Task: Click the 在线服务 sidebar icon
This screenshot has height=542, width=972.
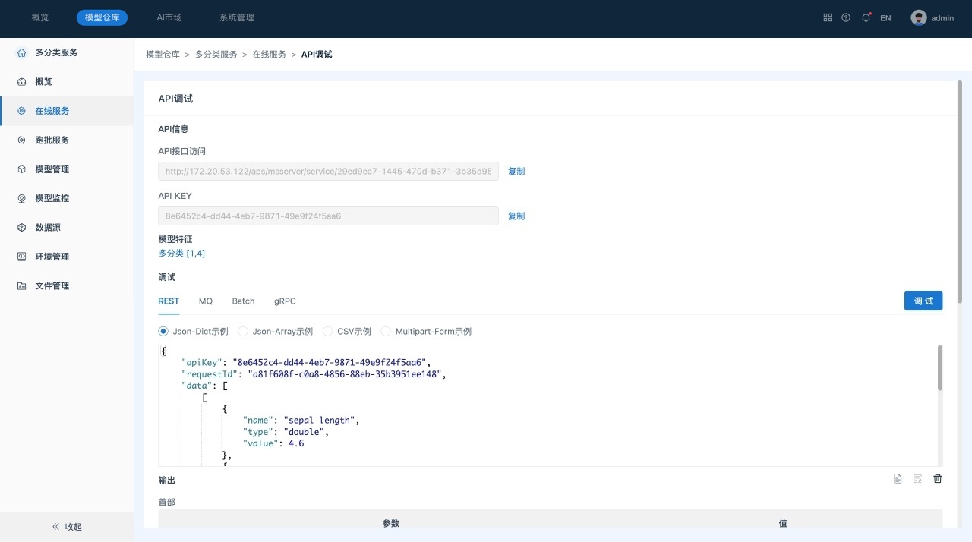Action: click(21, 111)
